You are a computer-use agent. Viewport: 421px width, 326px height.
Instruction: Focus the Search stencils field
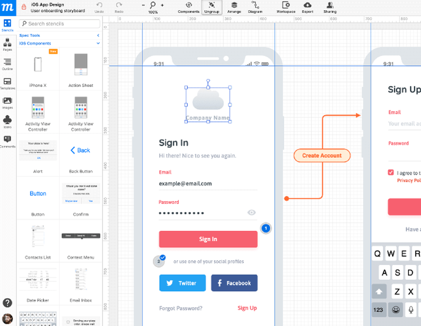(60, 24)
